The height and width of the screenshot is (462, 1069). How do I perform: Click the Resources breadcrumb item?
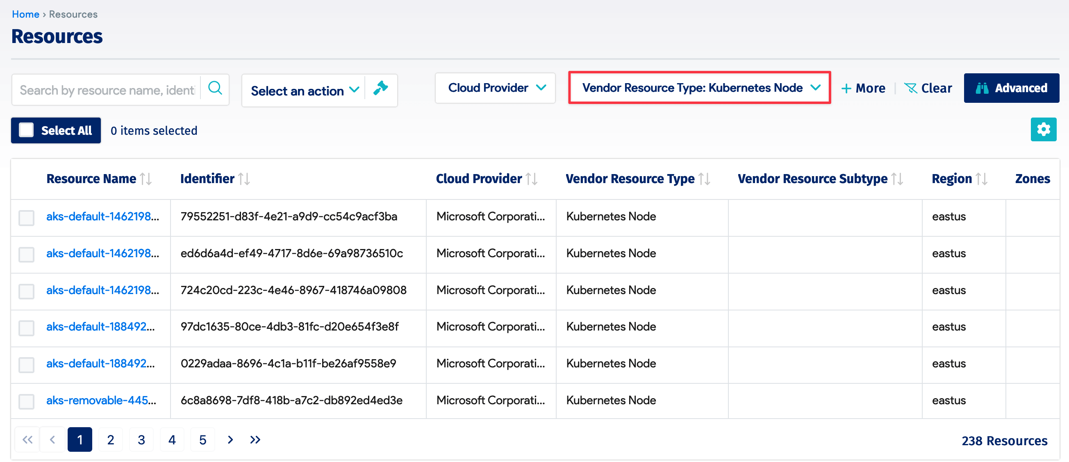(x=73, y=14)
